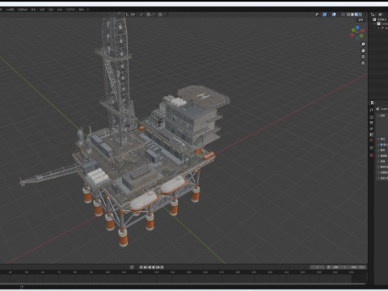388x291 pixels.
Task: Open the World properties tab
Action: pos(371,140)
